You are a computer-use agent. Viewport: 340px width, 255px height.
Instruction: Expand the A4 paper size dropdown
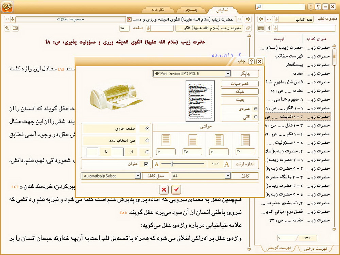227,176
